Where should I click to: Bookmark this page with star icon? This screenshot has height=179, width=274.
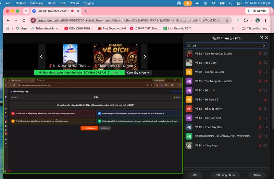[227, 21]
